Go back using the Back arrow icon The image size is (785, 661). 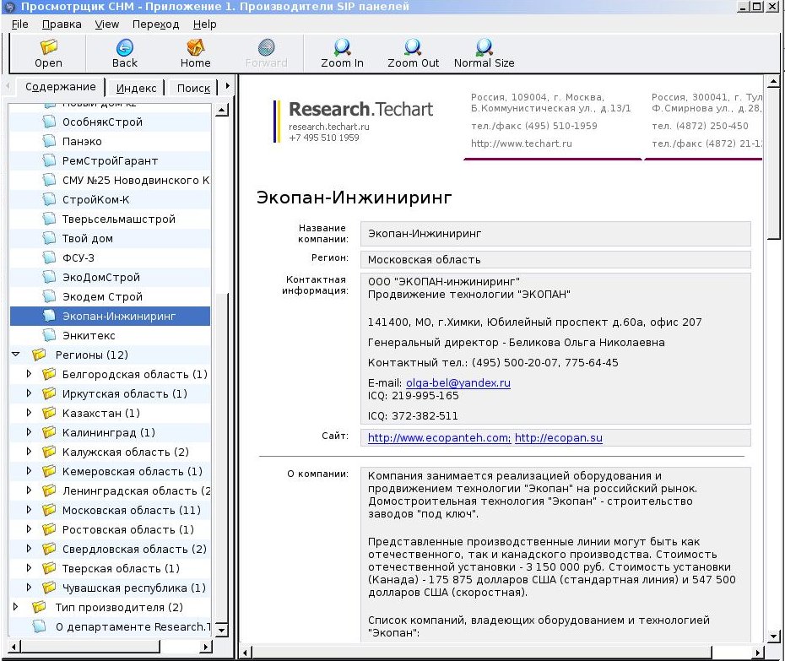click(x=125, y=47)
